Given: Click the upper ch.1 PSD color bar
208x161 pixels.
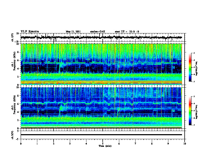Looking at the screenshot, I should [x=190, y=67].
